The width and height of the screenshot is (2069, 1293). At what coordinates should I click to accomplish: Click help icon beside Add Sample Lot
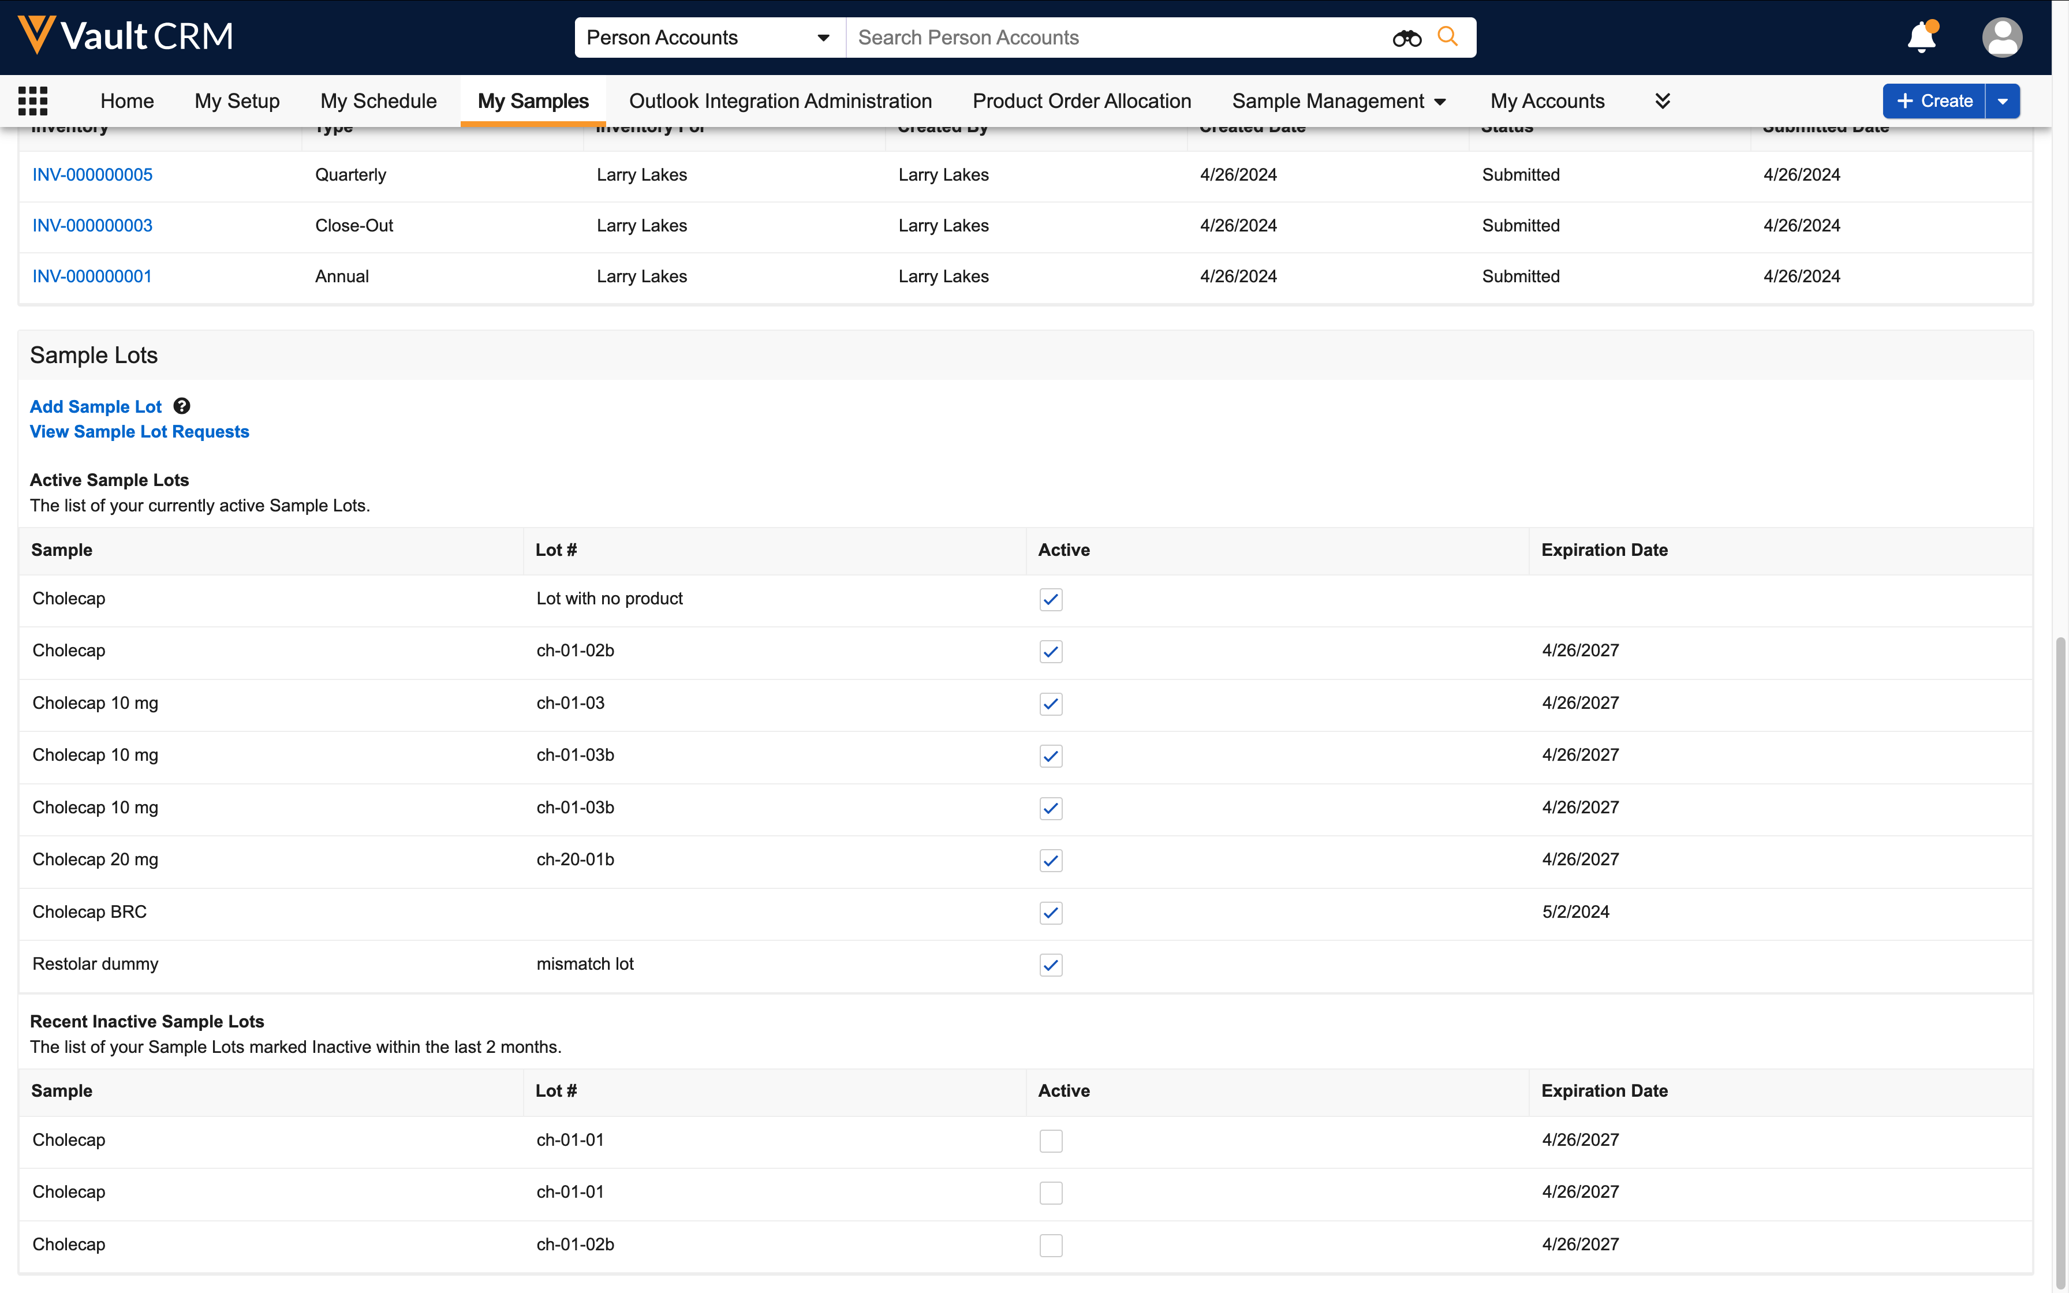pyautogui.click(x=181, y=406)
